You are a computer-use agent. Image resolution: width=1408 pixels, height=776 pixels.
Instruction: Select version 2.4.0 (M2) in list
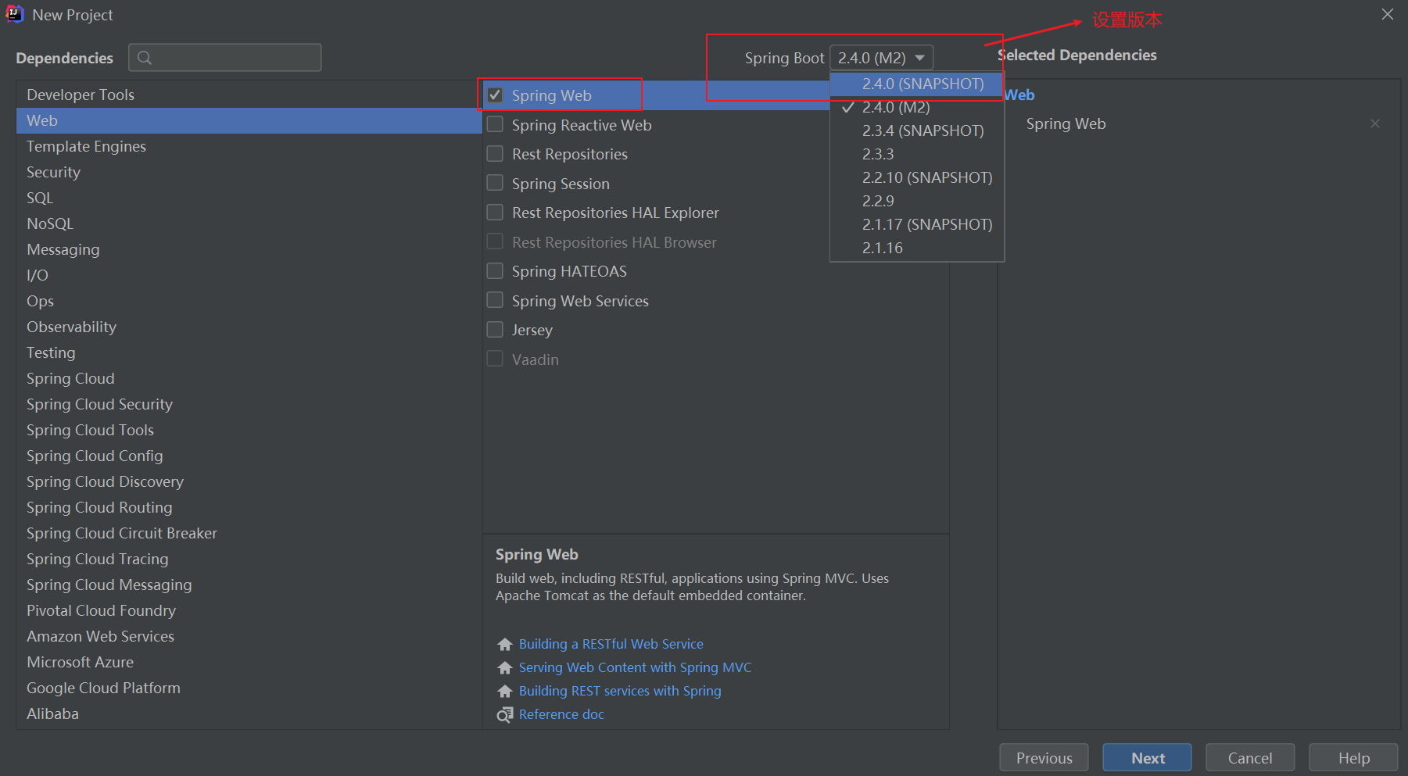[916, 107]
